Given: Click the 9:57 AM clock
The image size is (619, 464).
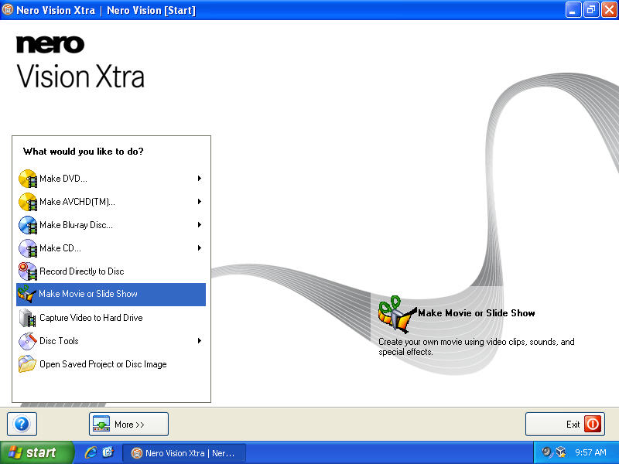Looking at the screenshot, I should point(590,452).
